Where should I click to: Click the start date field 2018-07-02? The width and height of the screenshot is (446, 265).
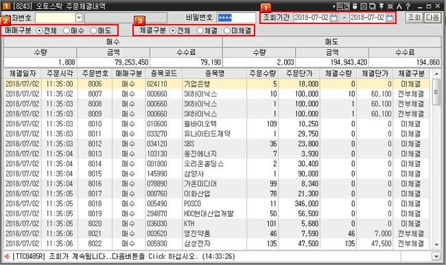coord(312,18)
